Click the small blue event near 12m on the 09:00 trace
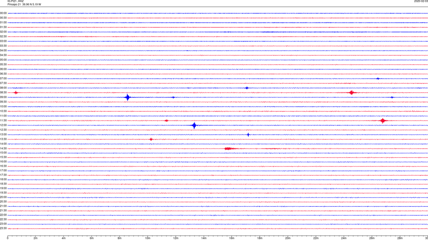The height and width of the screenshot is (240, 428). (x=173, y=97)
